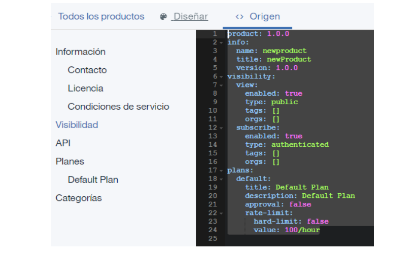Open the API section

click(x=63, y=143)
